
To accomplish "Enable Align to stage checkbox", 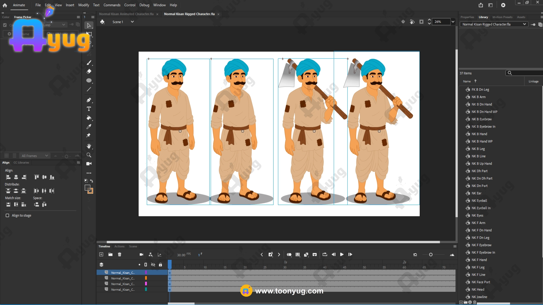I will [7, 215].
